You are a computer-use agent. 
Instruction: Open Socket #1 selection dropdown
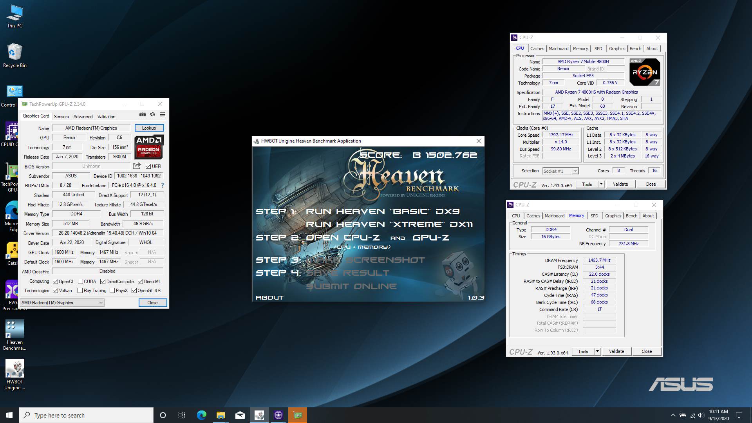click(x=560, y=171)
